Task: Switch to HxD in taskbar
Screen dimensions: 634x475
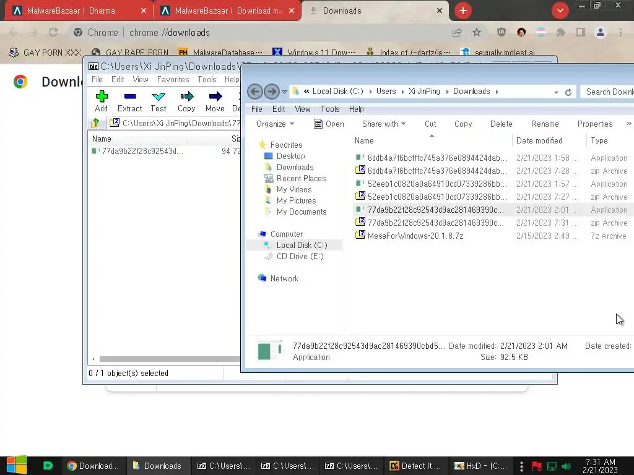Action: [x=480, y=466]
